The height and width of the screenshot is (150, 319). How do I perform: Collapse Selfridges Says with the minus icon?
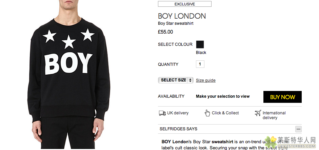pyautogui.click(x=298, y=129)
